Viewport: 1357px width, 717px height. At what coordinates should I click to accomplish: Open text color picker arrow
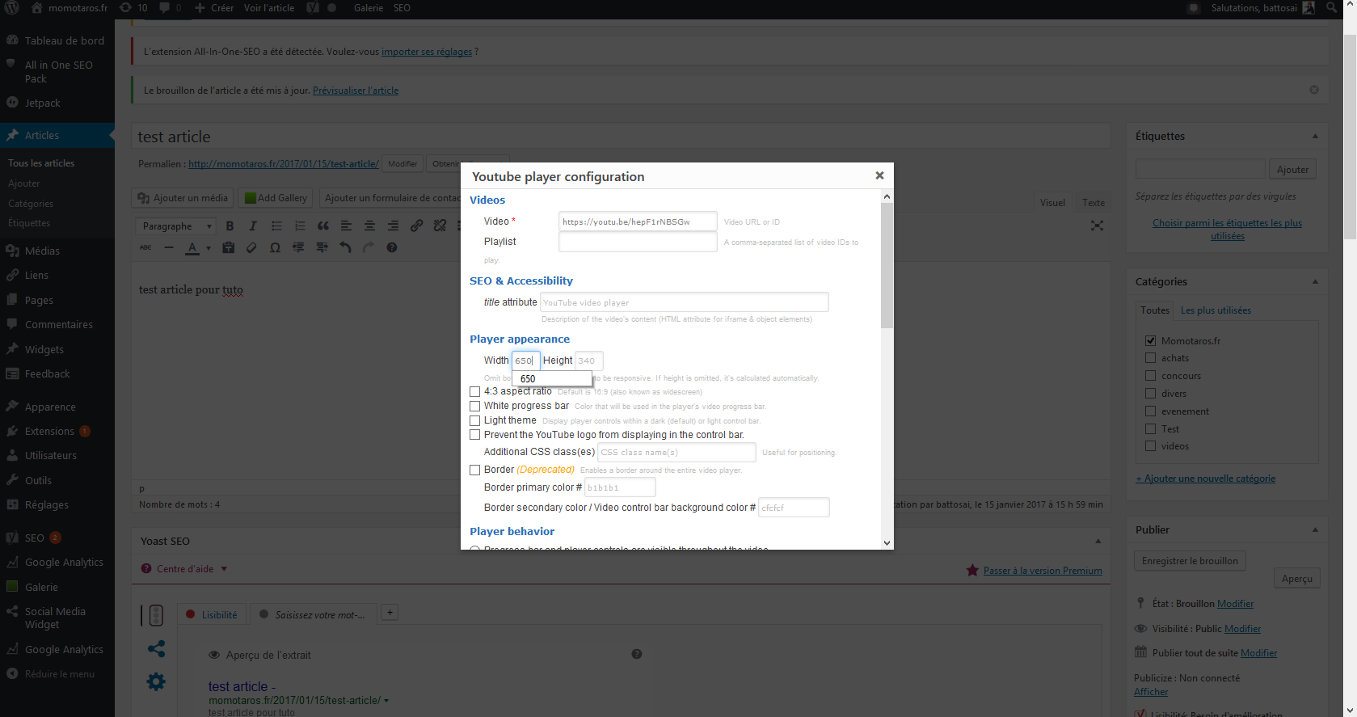pyautogui.click(x=208, y=248)
